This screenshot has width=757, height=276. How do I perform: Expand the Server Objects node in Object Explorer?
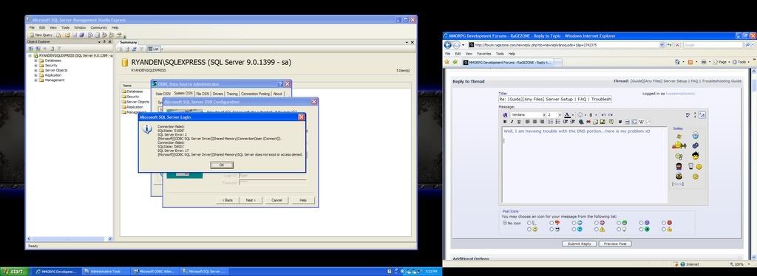(35, 70)
